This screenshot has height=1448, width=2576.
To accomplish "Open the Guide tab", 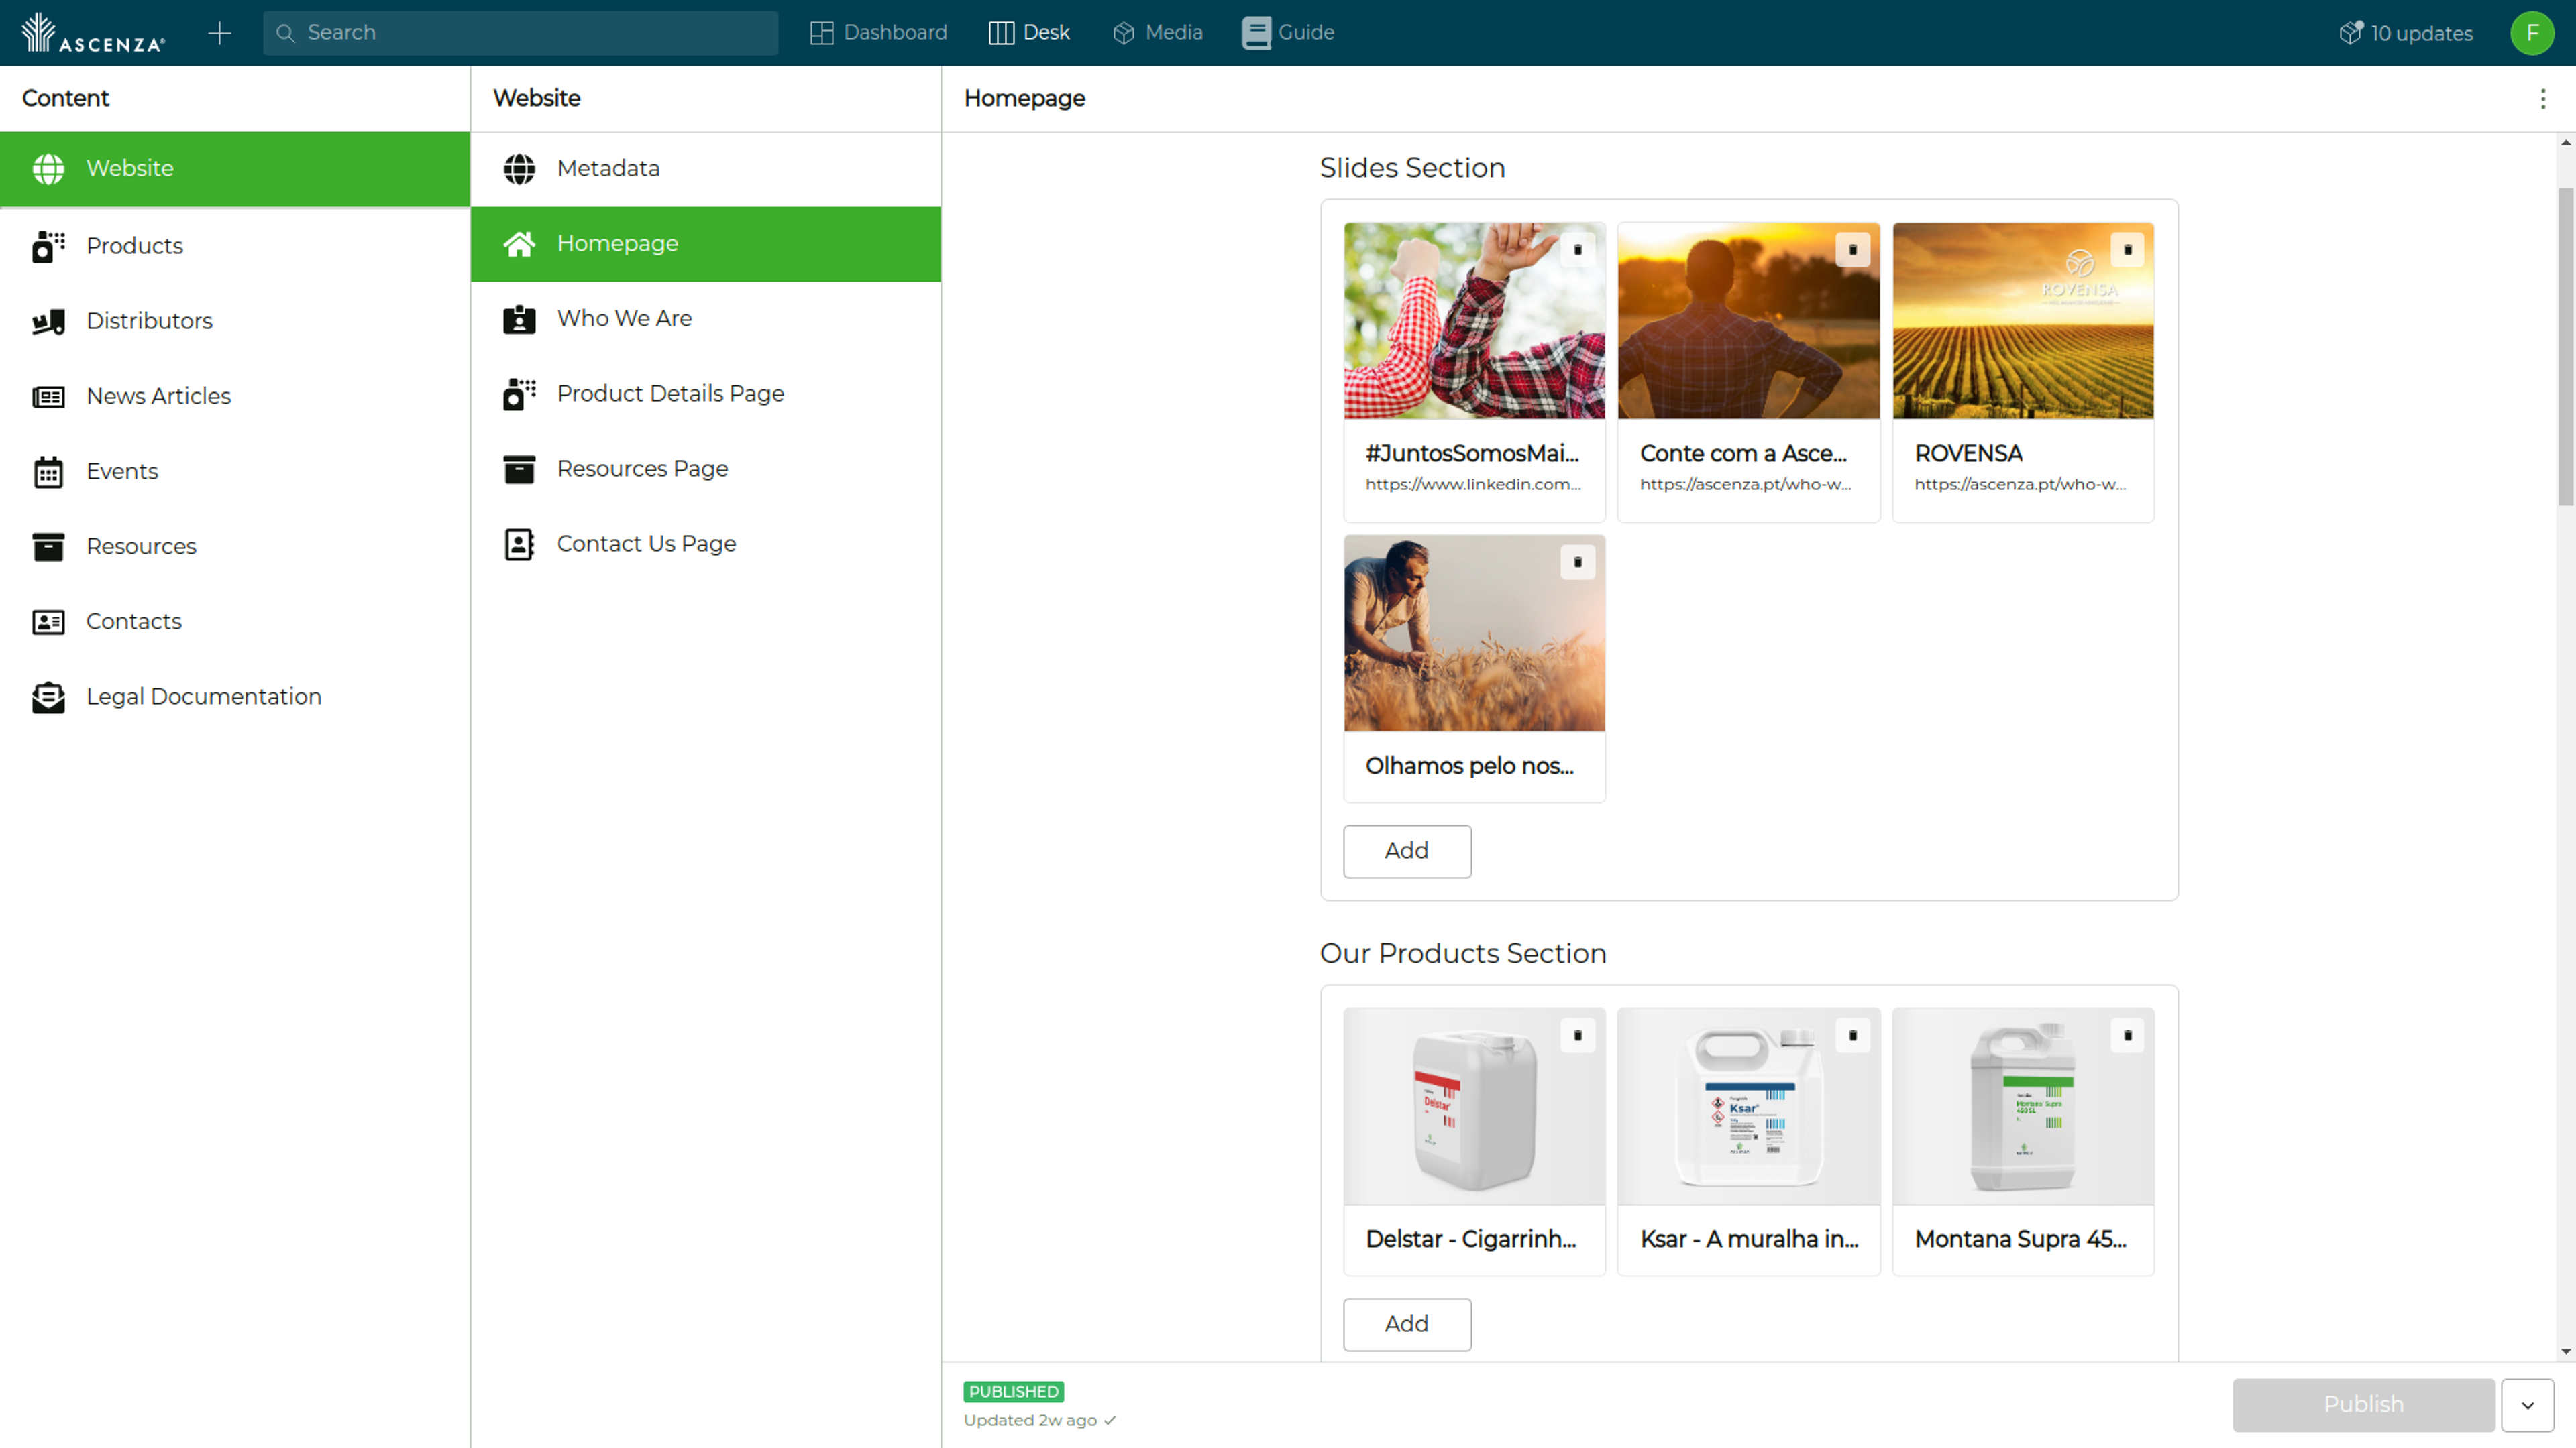I will pos(1288,33).
